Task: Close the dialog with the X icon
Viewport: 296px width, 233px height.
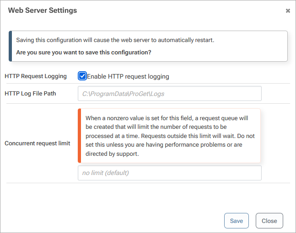Action: 288,11
